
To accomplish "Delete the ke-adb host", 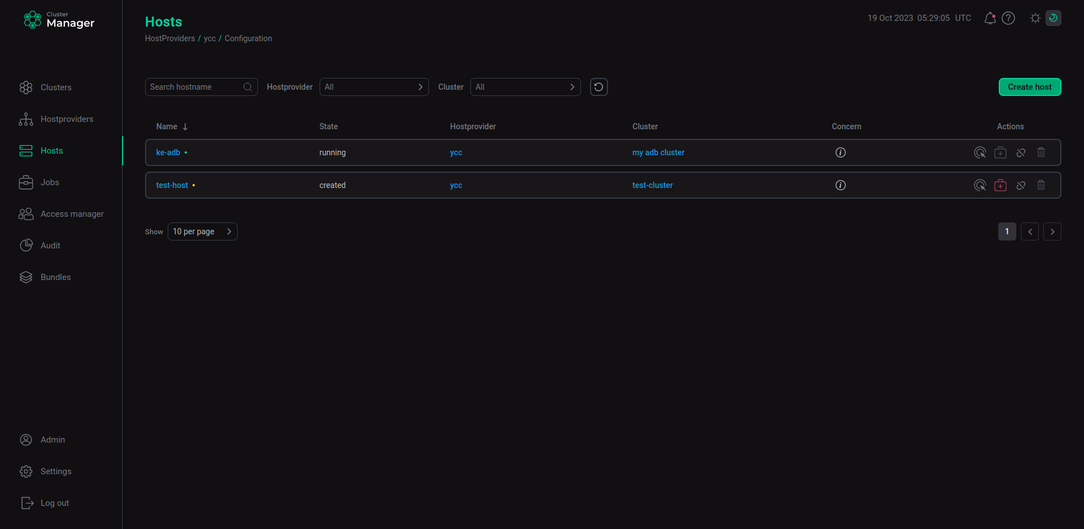I will (x=1041, y=152).
